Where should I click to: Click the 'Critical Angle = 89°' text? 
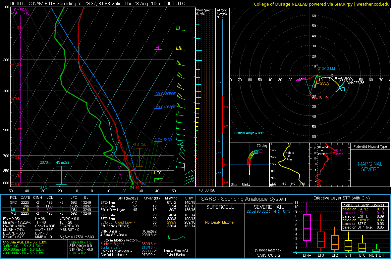[249, 133]
